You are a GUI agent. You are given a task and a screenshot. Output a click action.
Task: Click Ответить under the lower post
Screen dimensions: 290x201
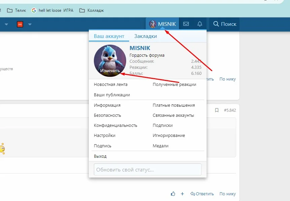[202, 194]
